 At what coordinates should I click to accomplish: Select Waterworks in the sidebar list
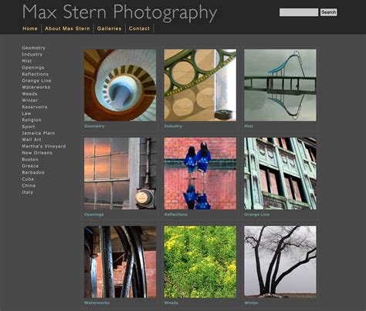pyautogui.click(x=36, y=87)
